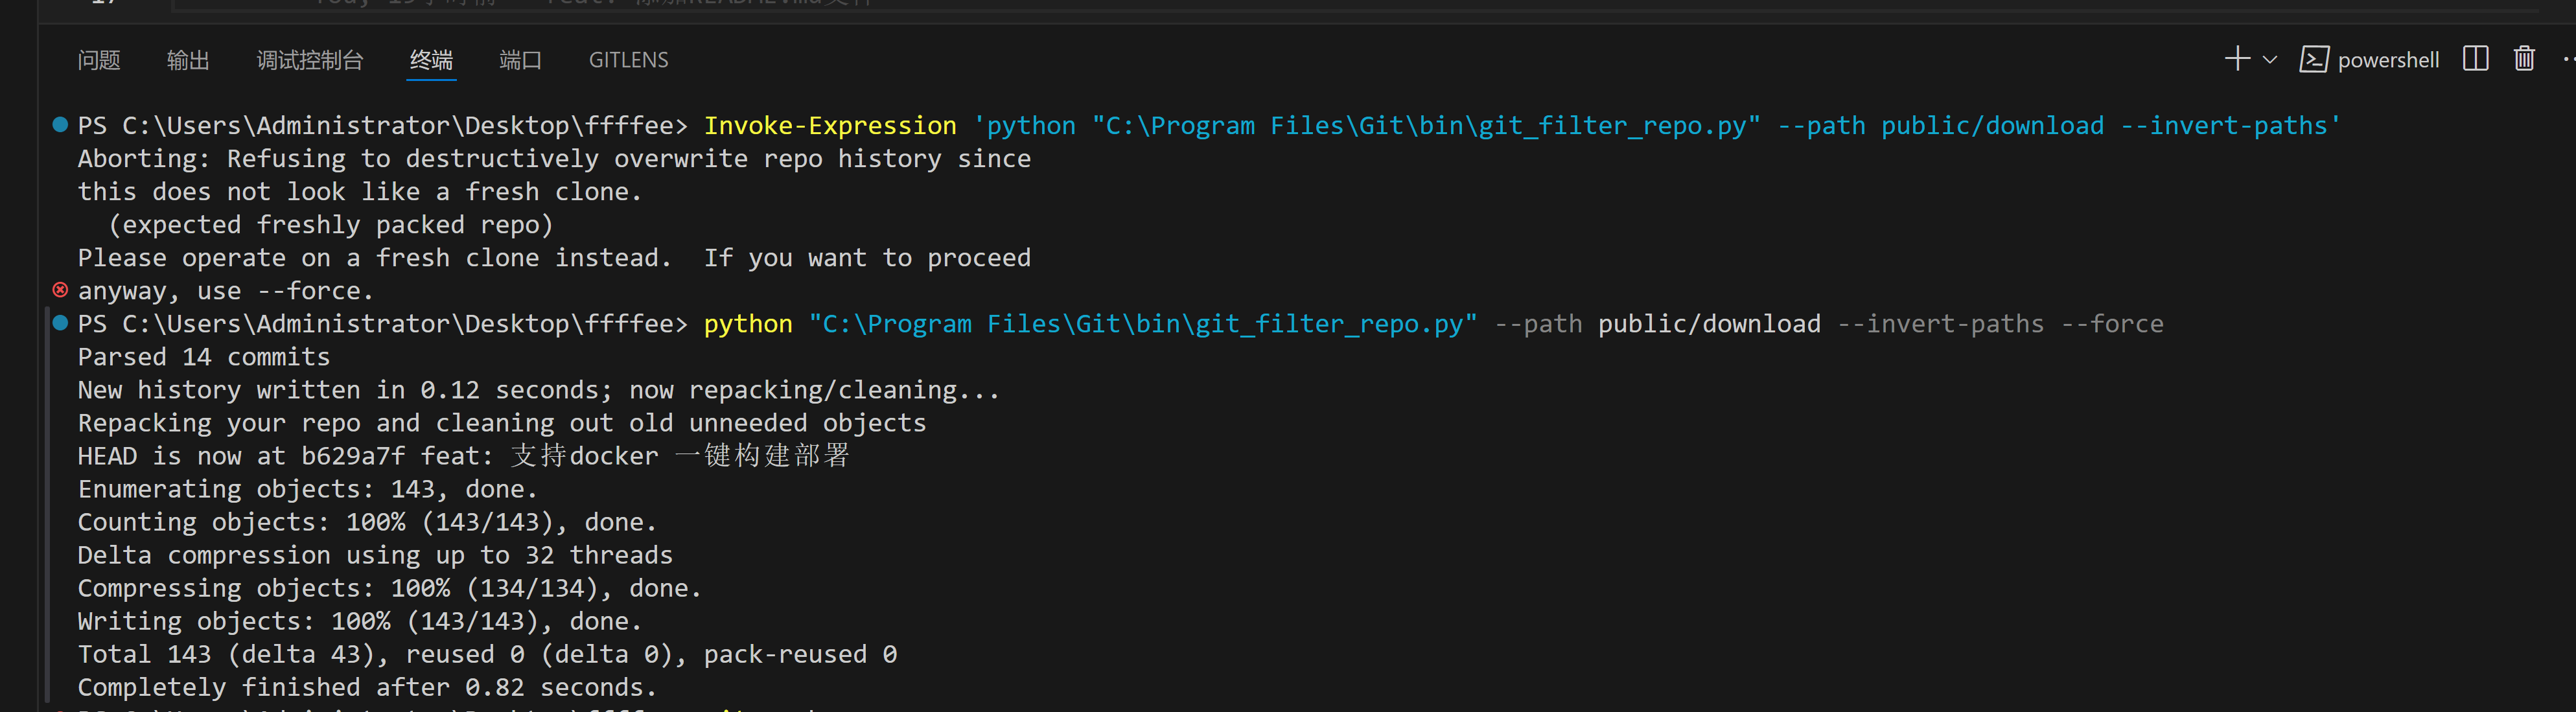Expand the new terminal profile dropdown arrow
Screen dimensions: 2576x712
pos(2270,60)
